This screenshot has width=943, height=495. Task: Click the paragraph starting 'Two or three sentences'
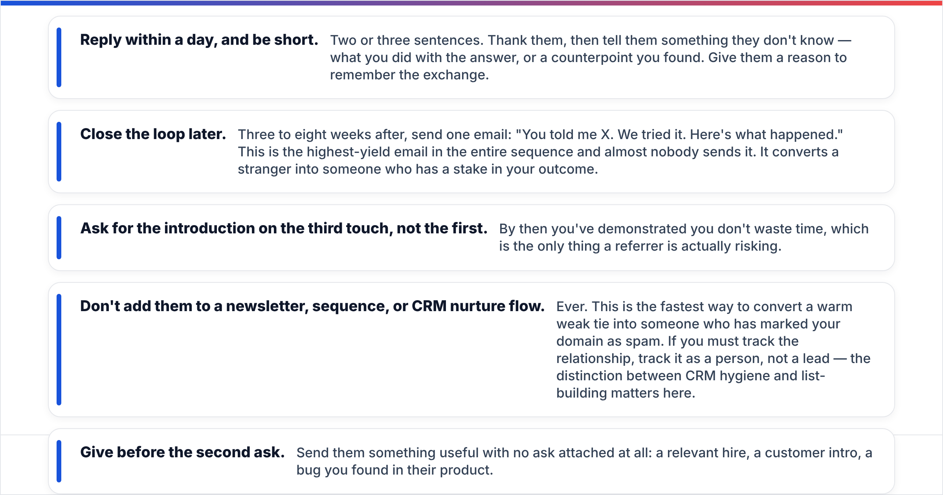pyautogui.click(x=591, y=57)
